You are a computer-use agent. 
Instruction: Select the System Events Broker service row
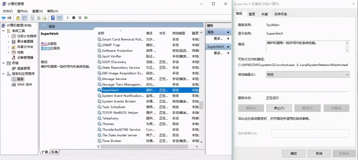coord(148,101)
